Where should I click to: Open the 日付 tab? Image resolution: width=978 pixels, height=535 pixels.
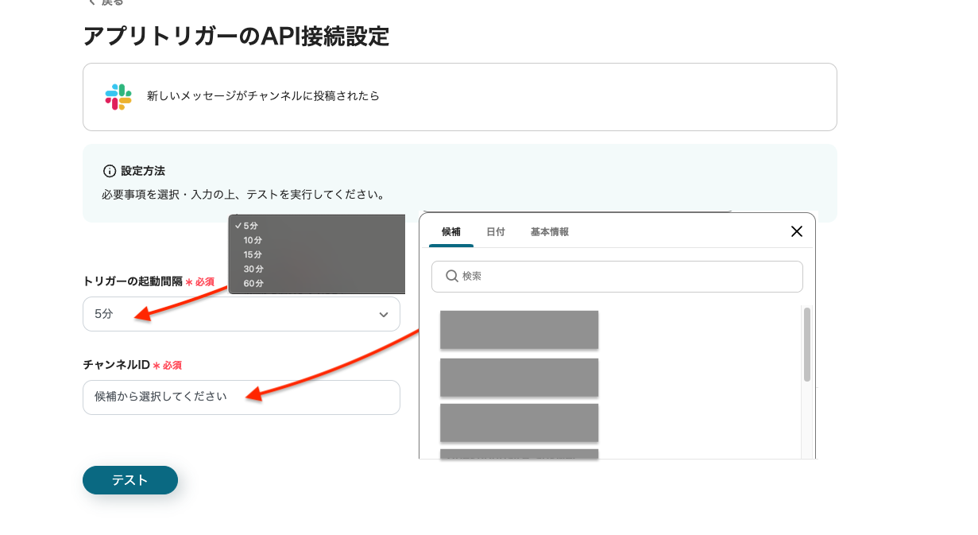click(495, 232)
